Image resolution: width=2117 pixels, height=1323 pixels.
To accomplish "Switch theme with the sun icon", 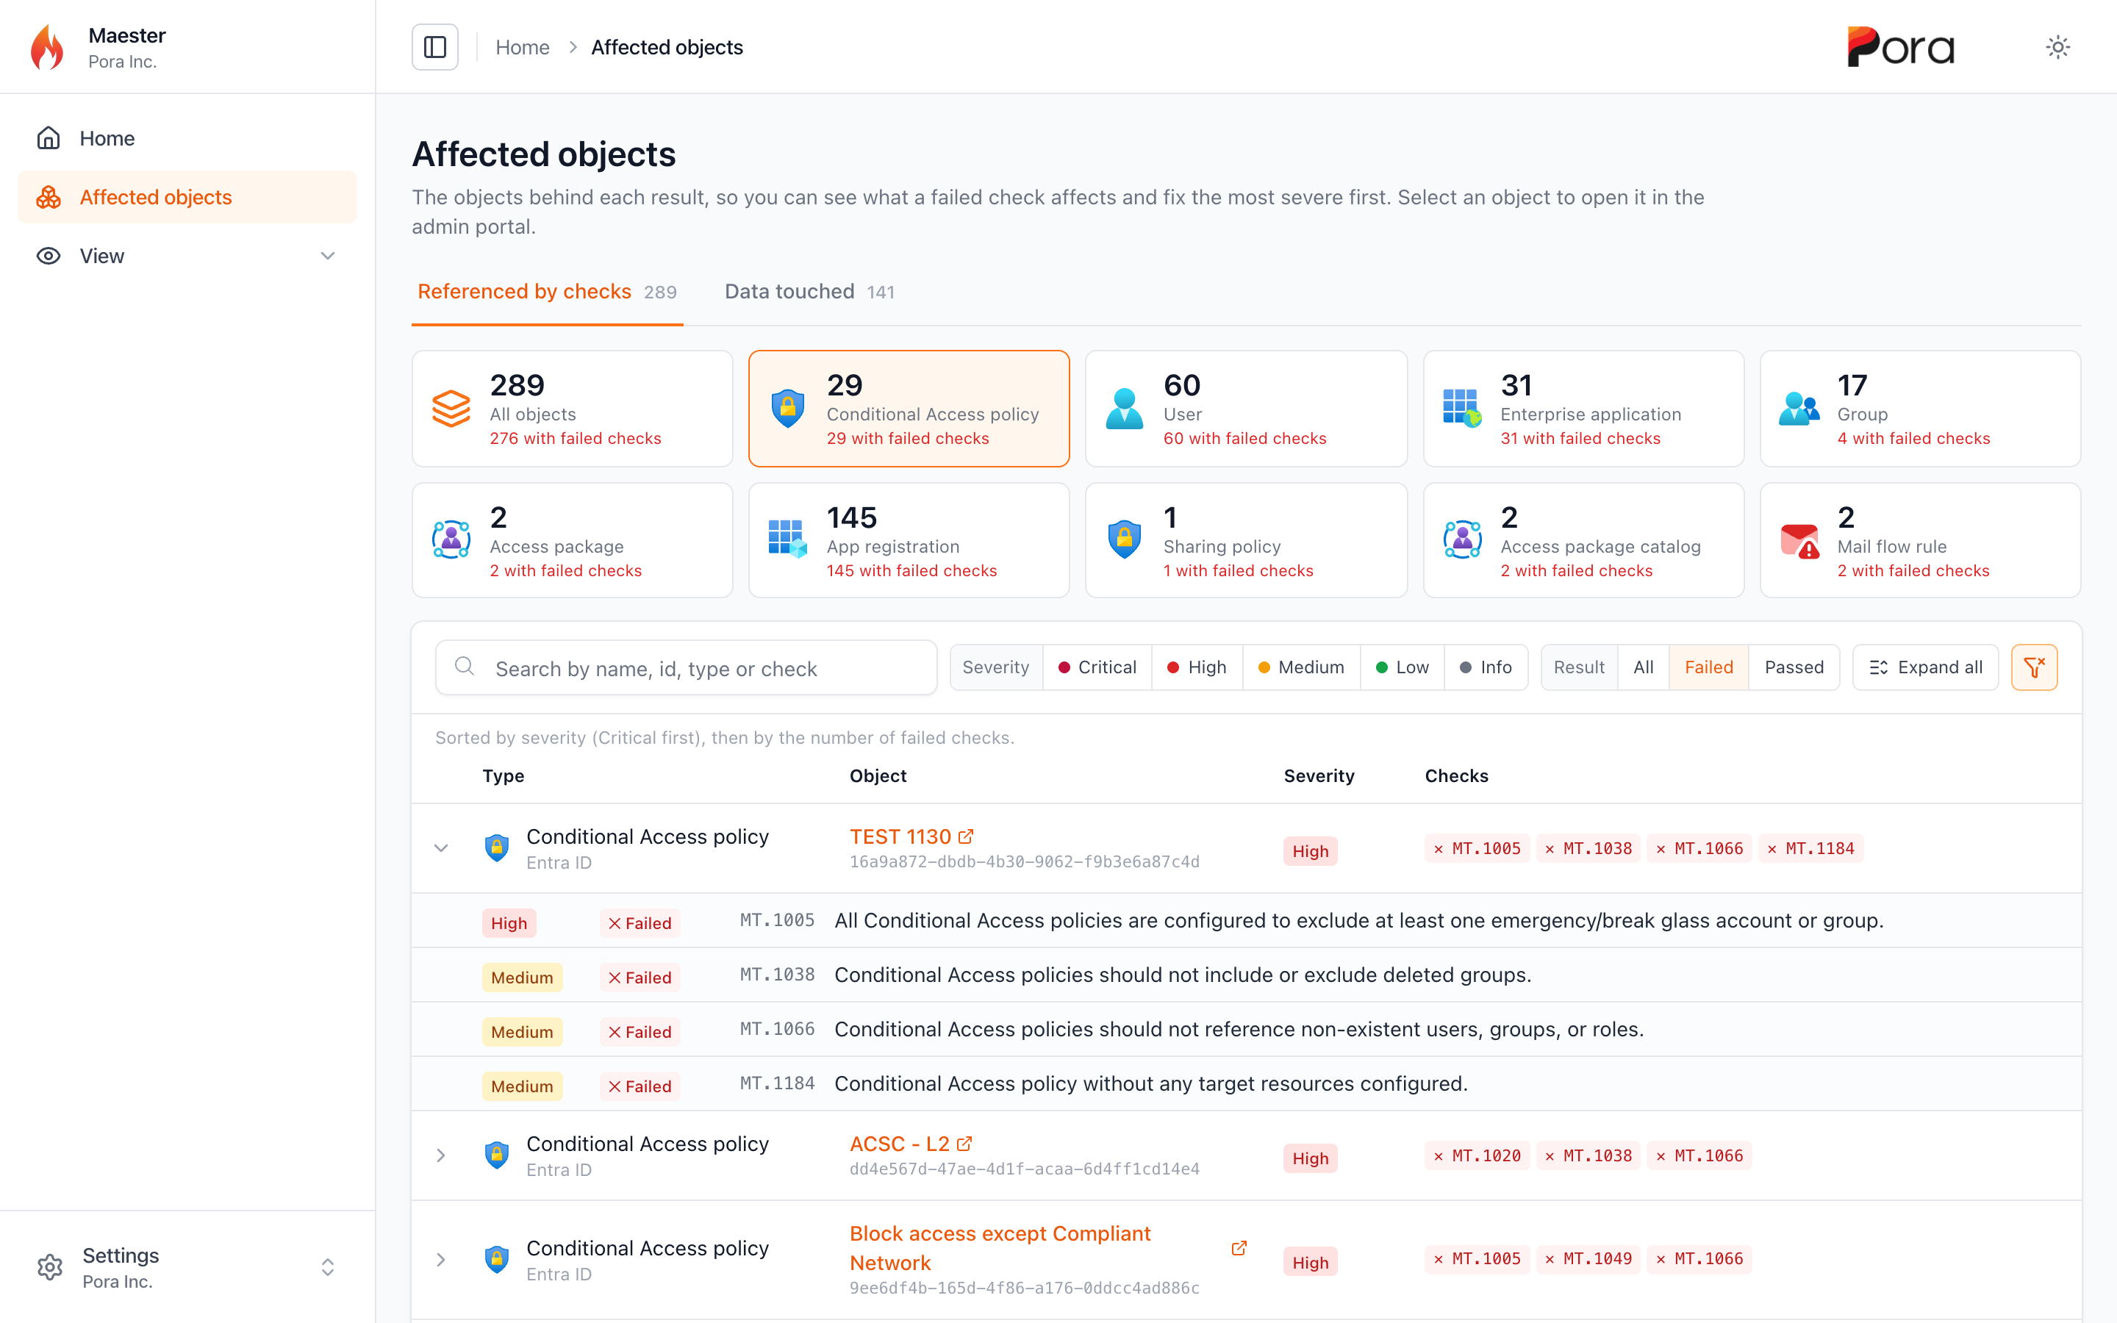I will point(2057,47).
